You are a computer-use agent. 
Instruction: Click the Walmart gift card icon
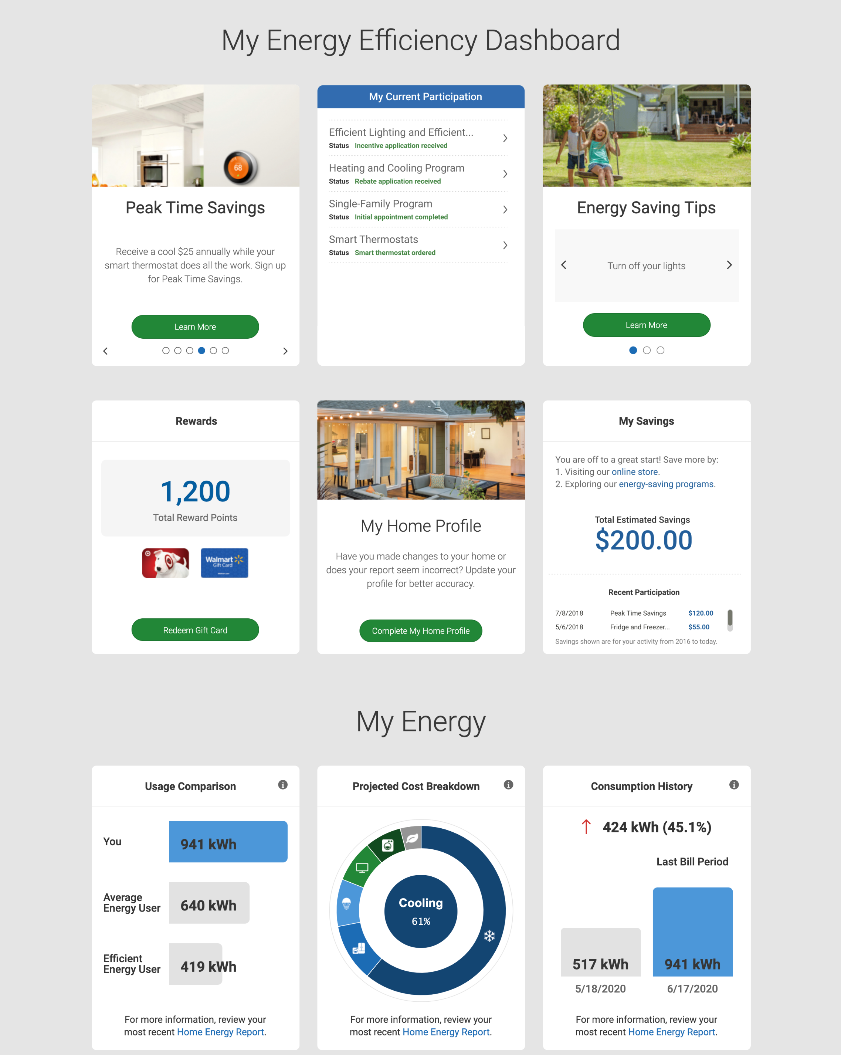click(224, 562)
